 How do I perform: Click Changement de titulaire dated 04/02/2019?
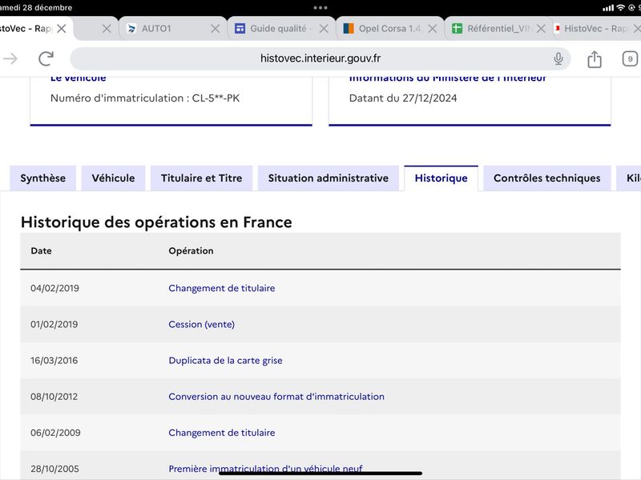click(222, 288)
